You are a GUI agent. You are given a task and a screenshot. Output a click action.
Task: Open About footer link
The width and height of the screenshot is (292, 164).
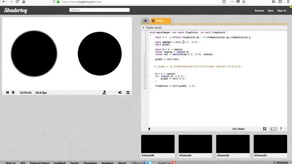122,163
